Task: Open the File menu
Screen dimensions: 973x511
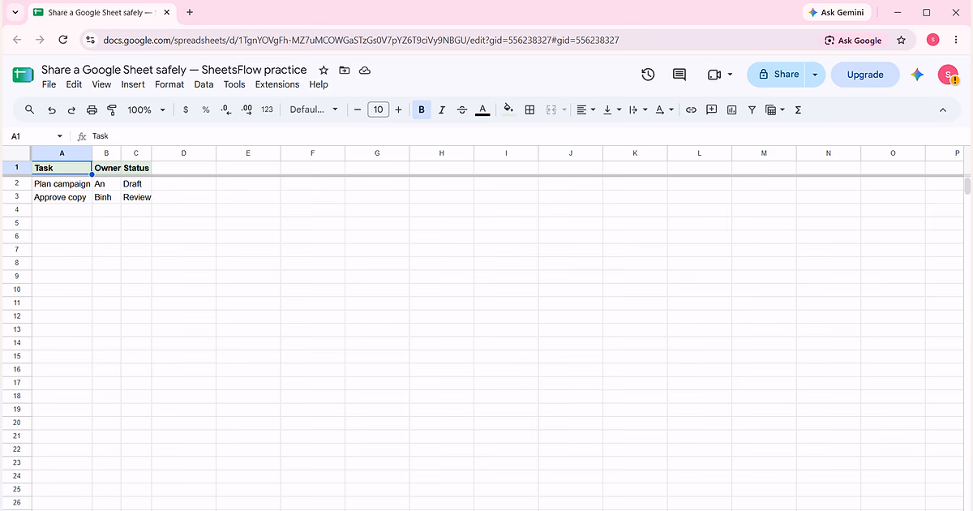Action: point(49,84)
